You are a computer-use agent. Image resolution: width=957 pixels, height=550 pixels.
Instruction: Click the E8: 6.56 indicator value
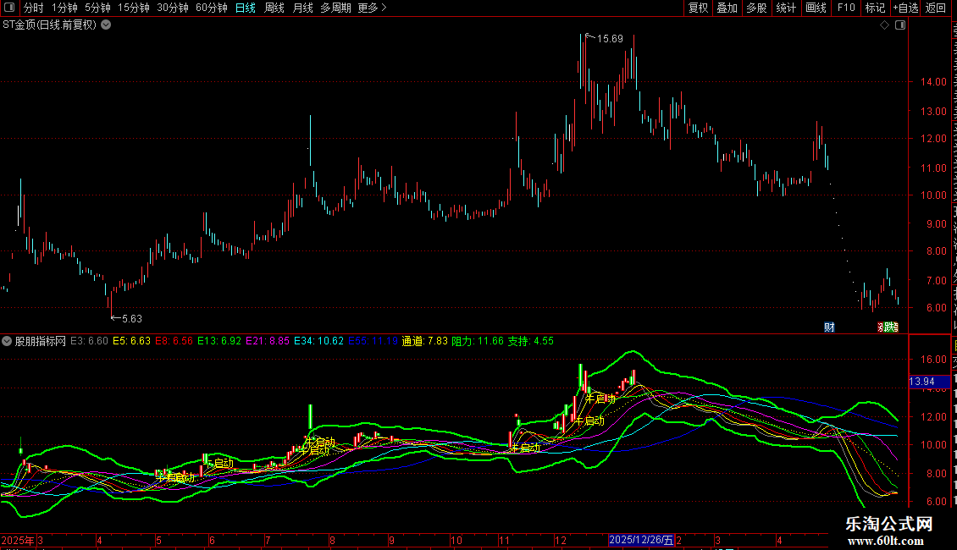pyautogui.click(x=174, y=341)
